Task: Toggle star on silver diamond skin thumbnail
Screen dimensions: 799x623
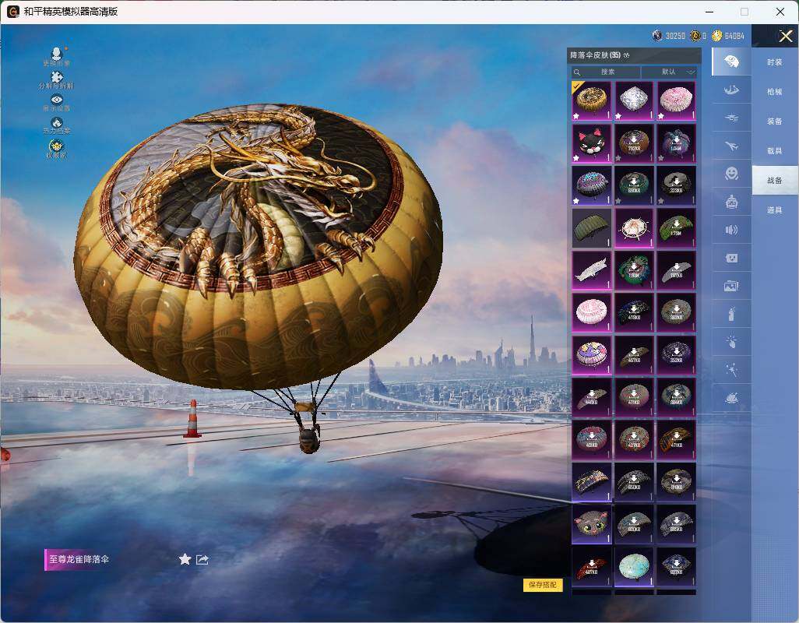Action: tap(618, 117)
